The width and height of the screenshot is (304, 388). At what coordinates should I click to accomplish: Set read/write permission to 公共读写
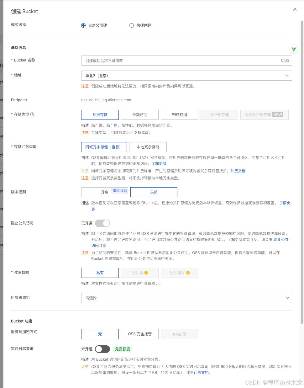pos(180,273)
